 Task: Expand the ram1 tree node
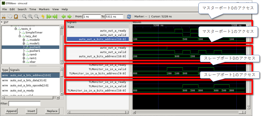click(24, 58)
